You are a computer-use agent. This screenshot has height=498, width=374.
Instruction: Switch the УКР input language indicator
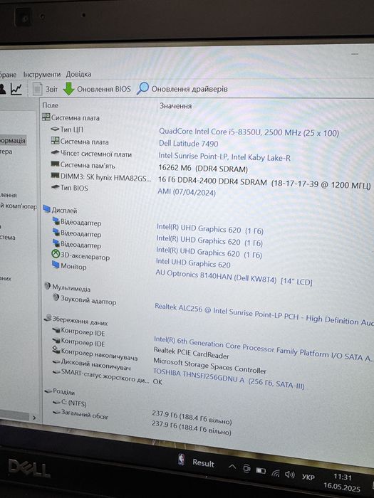308,477
